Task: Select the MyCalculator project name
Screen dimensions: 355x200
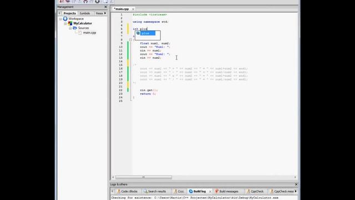Action: tap(83, 23)
